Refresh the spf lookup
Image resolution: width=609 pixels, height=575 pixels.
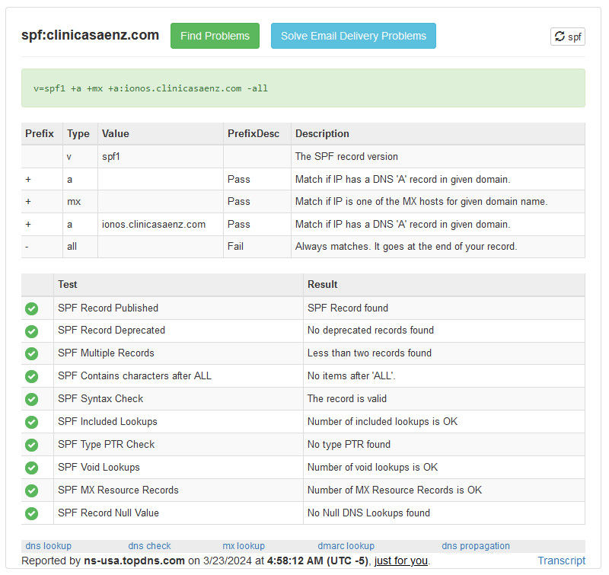567,37
